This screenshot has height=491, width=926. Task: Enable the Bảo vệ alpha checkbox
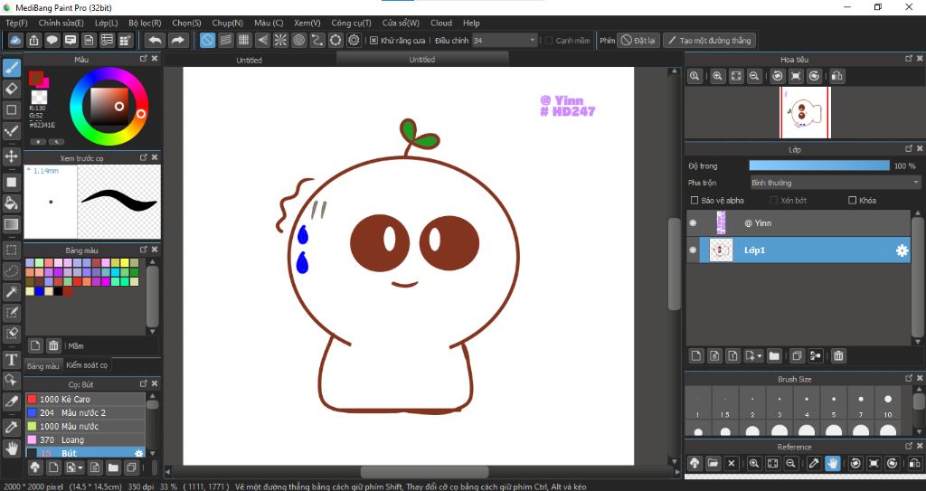click(694, 200)
